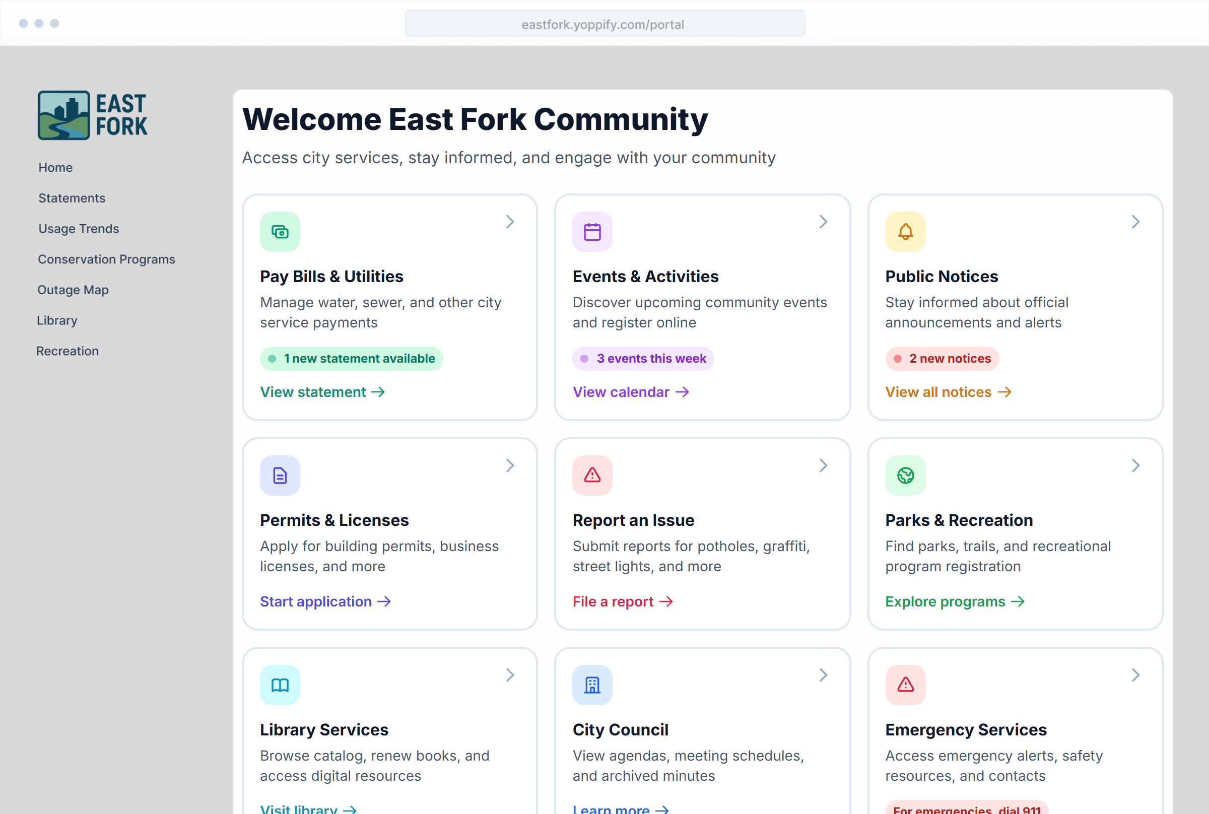Click the Parks & Recreation globe icon
The width and height of the screenshot is (1209, 814).
(905, 475)
